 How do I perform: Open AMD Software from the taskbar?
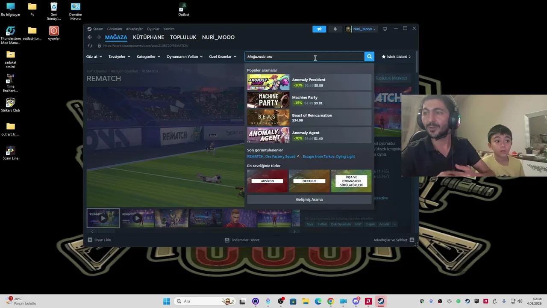coord(368,301)
